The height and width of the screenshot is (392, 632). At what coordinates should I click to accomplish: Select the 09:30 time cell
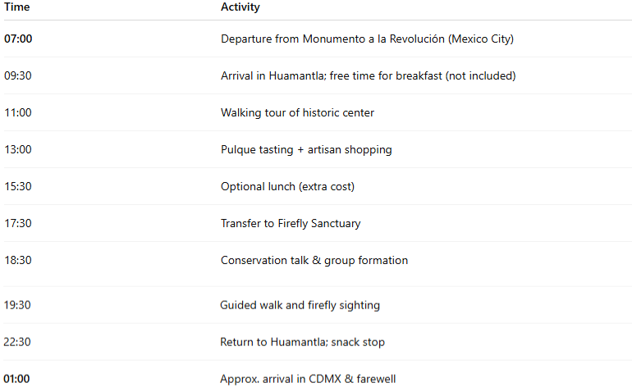(x=18, y=75)
